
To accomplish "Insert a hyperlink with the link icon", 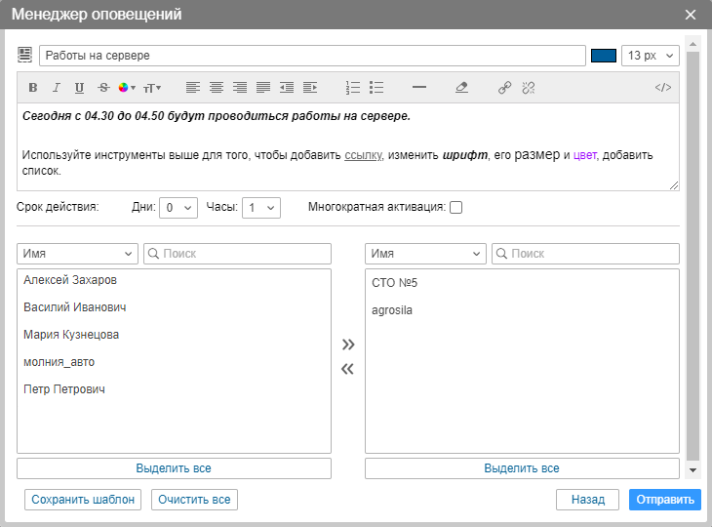I will 504,88.
